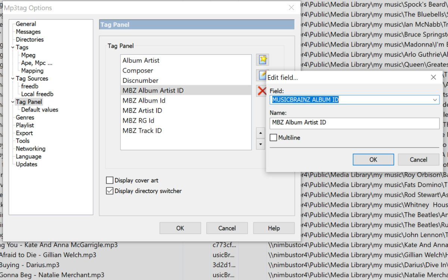Screen dimensions: 448x280
Task: Enable the Multiline checkbox
Action: (x=273, y=138)
